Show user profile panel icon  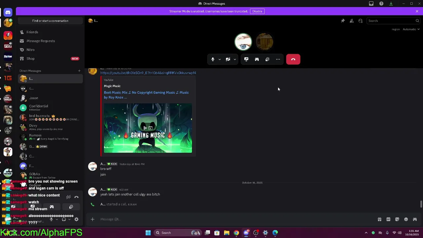[361, 21]
